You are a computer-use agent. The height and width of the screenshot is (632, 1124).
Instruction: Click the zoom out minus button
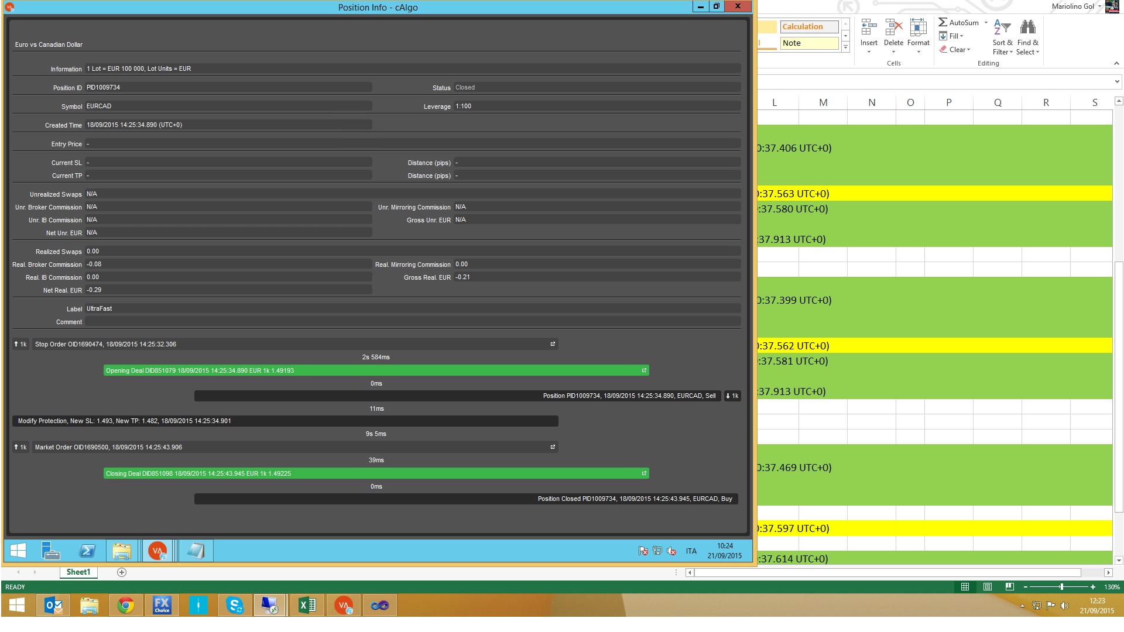[x=1026, y=587]
